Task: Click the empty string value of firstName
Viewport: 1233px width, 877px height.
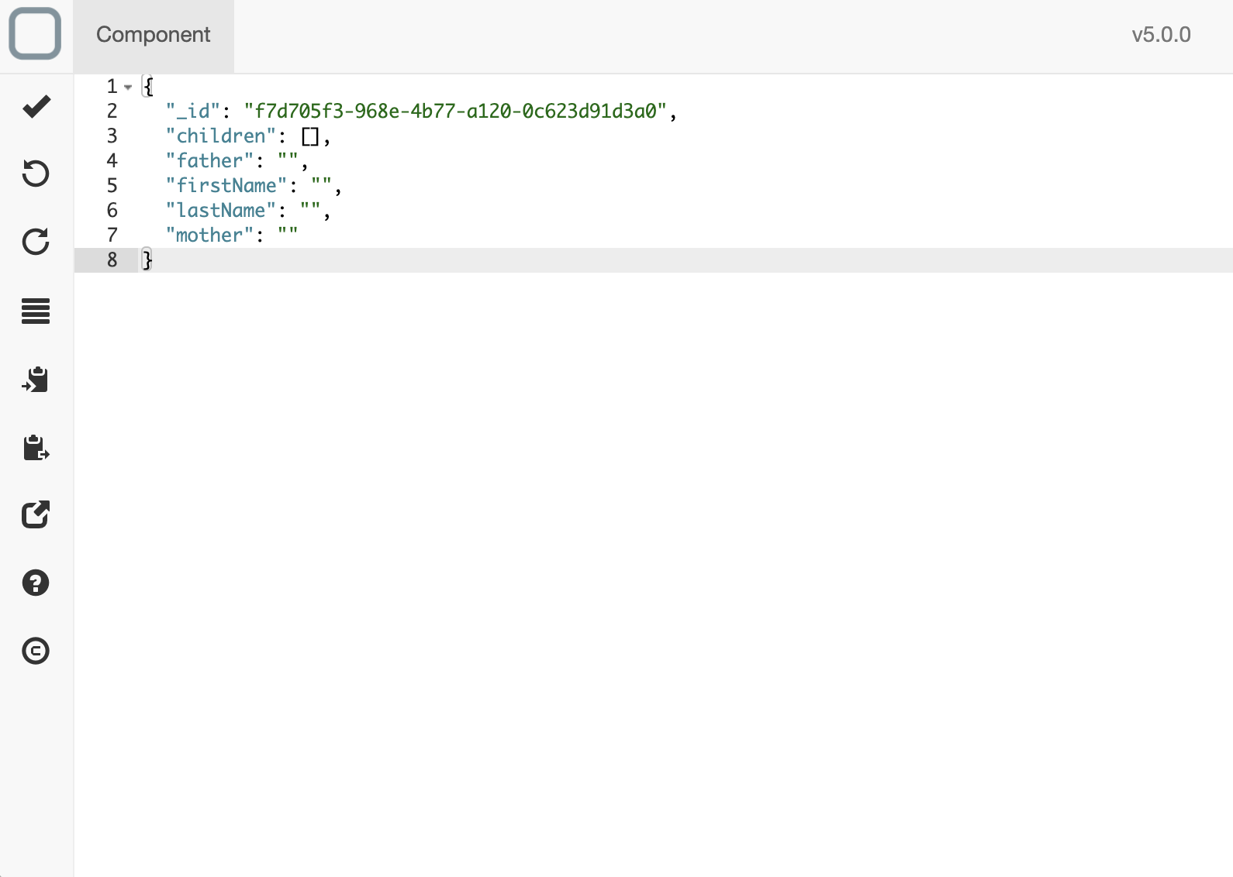Action: [322, 186]
